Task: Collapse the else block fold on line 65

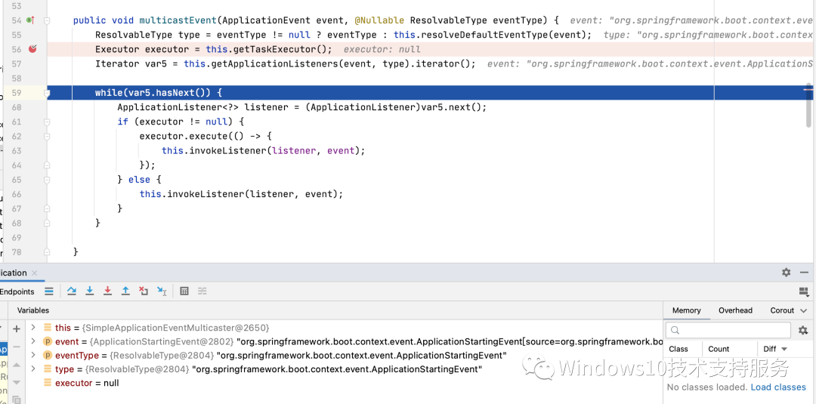Action: [x=47, y=180]
